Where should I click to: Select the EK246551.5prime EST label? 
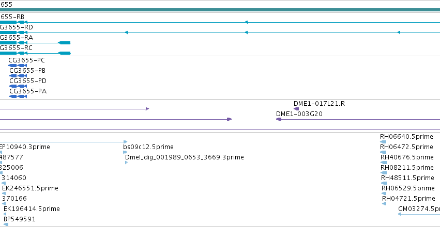[x=30, y=188]
